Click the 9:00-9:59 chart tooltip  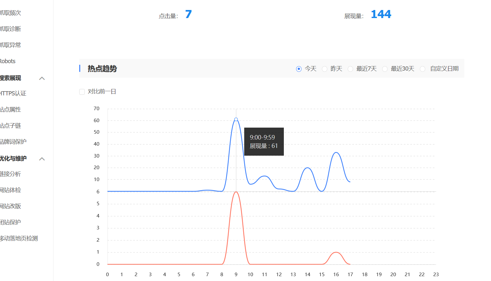264,141
